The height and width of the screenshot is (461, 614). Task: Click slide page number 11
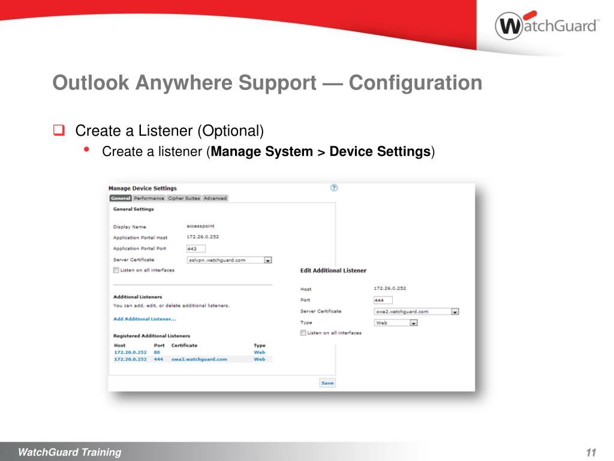[x=591, y=453]
